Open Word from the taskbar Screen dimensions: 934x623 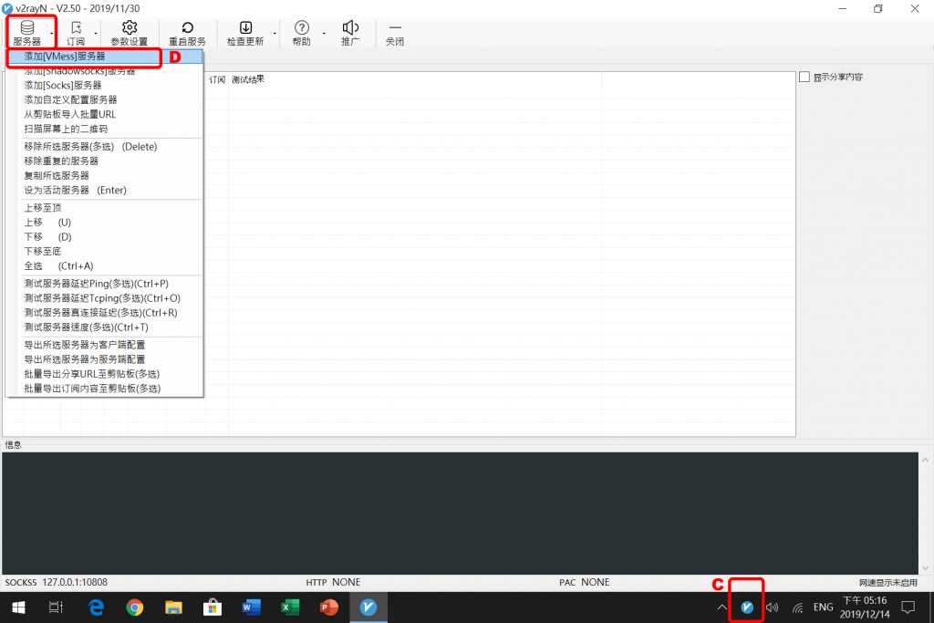tap(252, 607)
